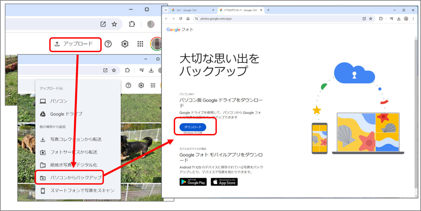Close the フォト - Google フォト tab
The height and width of the screenshot is (211, 421).
point(213,10)
